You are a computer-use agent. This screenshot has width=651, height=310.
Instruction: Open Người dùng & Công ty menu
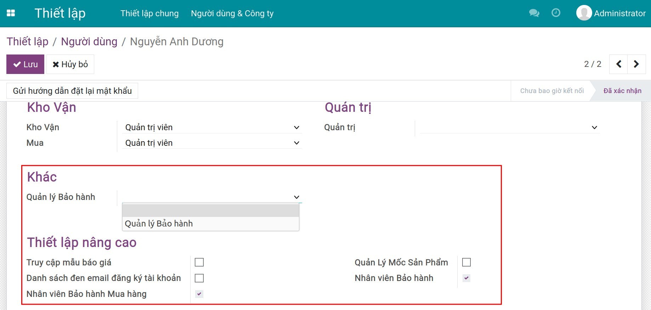232,13
